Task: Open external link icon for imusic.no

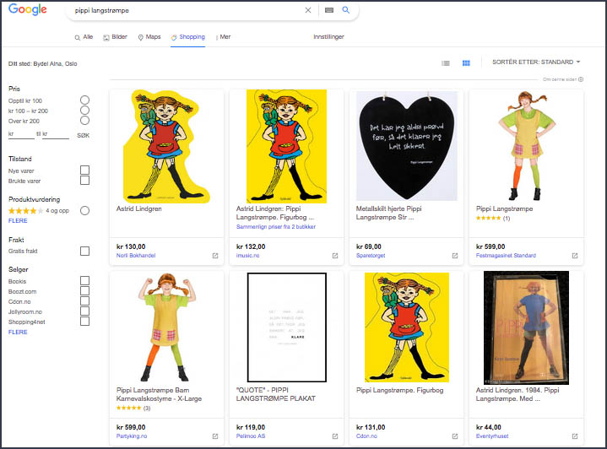Action: pos(335,256)
